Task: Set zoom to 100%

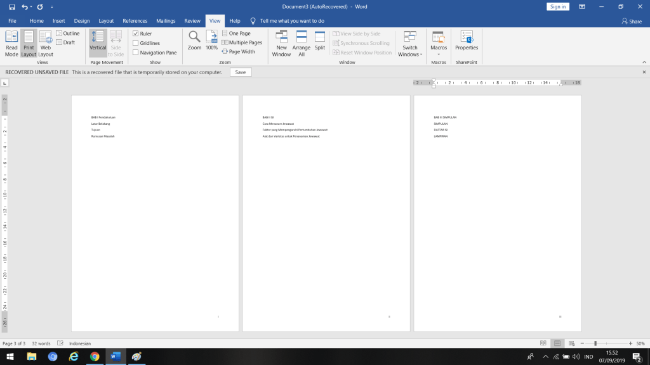Action: pyautogui.click(x=211, y=41)
